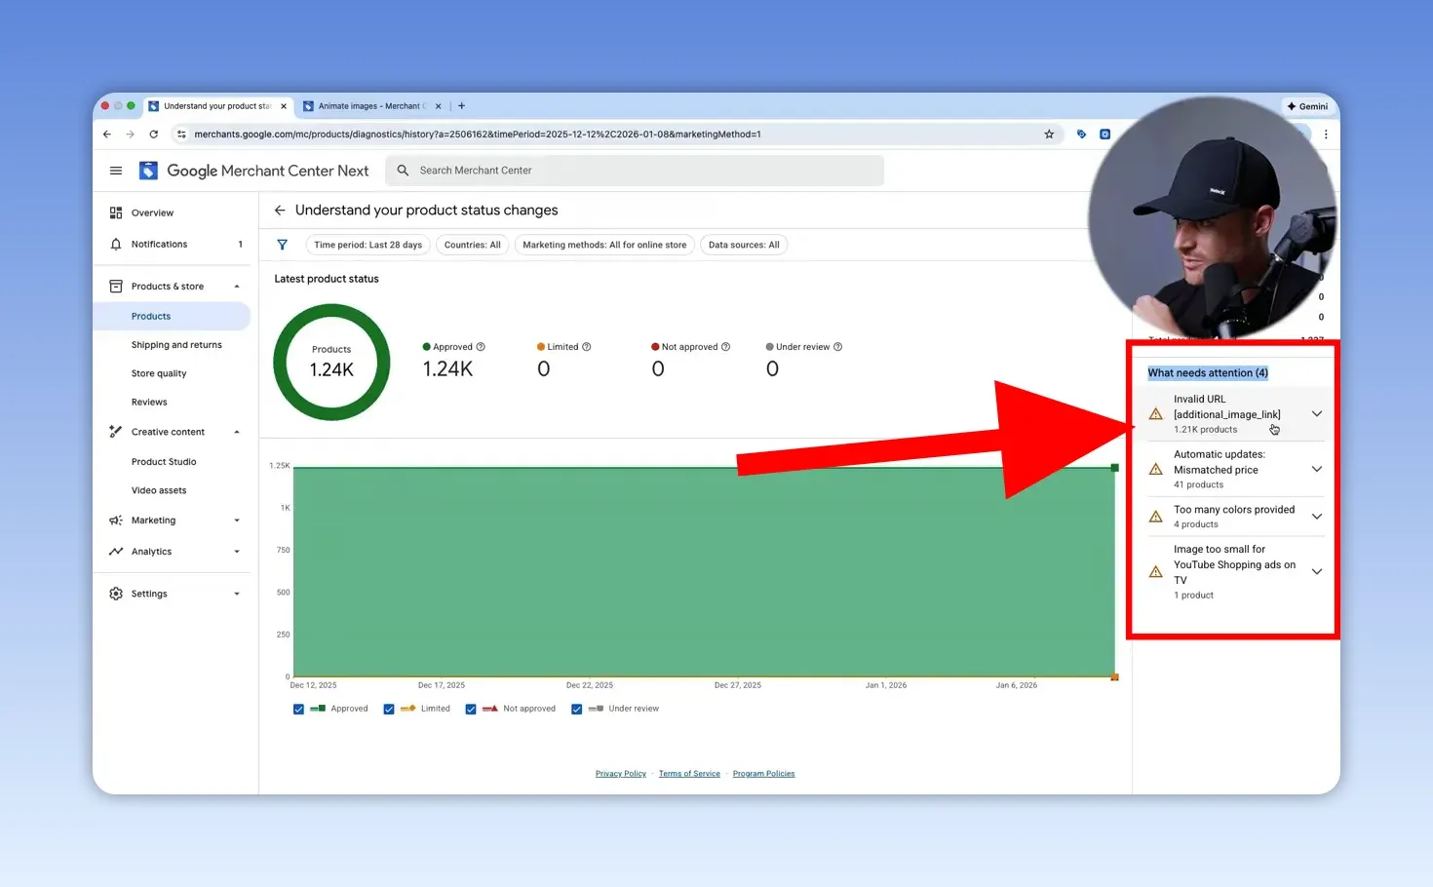The height and width of the screenshot is (887, 1433).
Task: Expand the Settings section arrow
Action: (237, 594)
